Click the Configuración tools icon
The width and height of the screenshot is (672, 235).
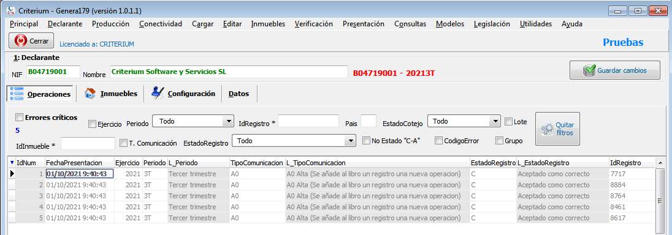158,93
